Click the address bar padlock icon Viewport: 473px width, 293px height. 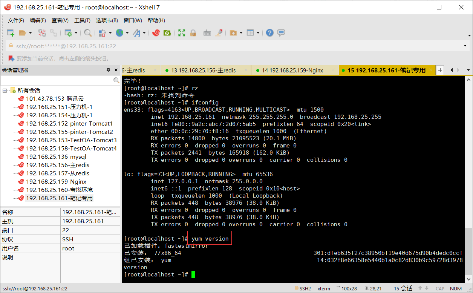coord(11,46)
